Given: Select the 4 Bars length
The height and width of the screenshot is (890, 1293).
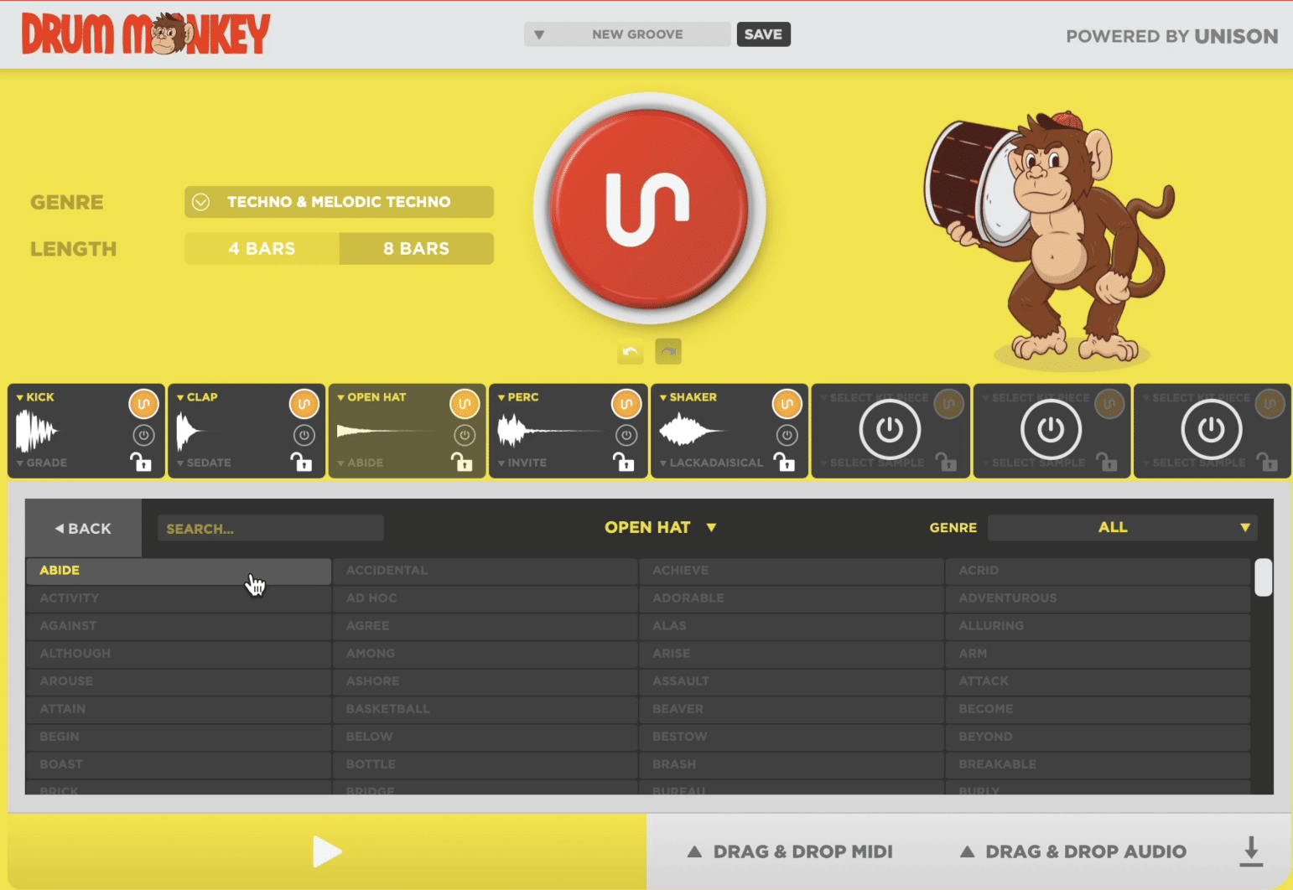Looking at the screenshot, I should pos(262,249).
